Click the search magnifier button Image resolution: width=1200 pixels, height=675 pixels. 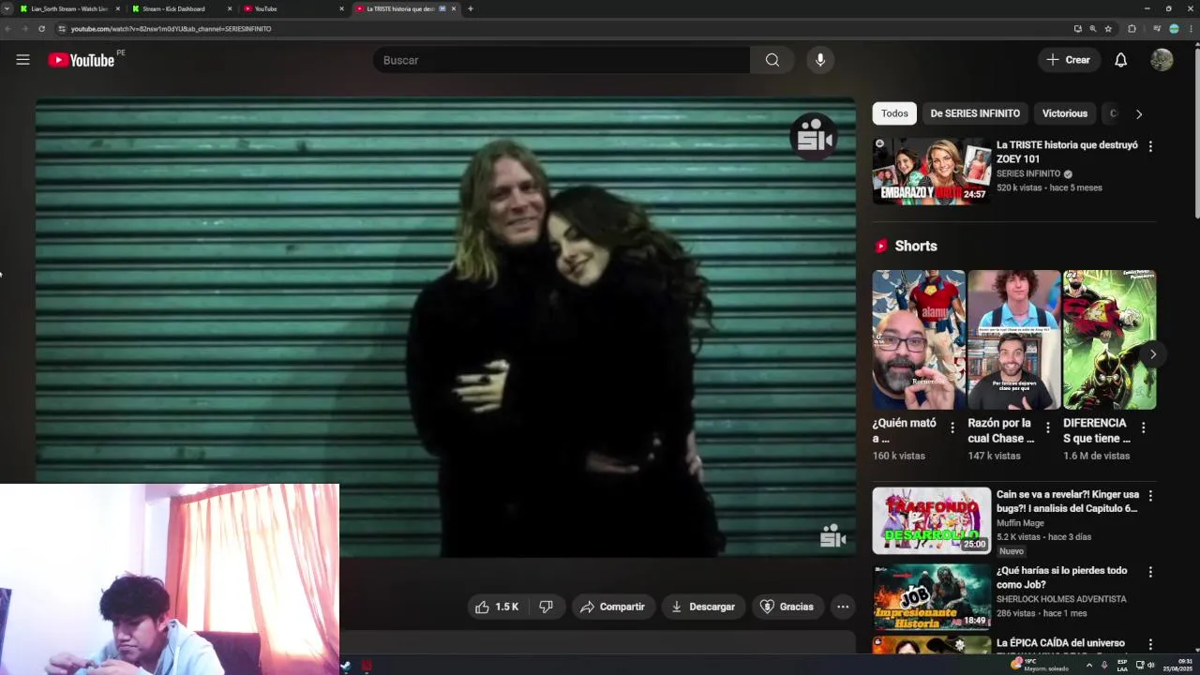click(772, 60)
